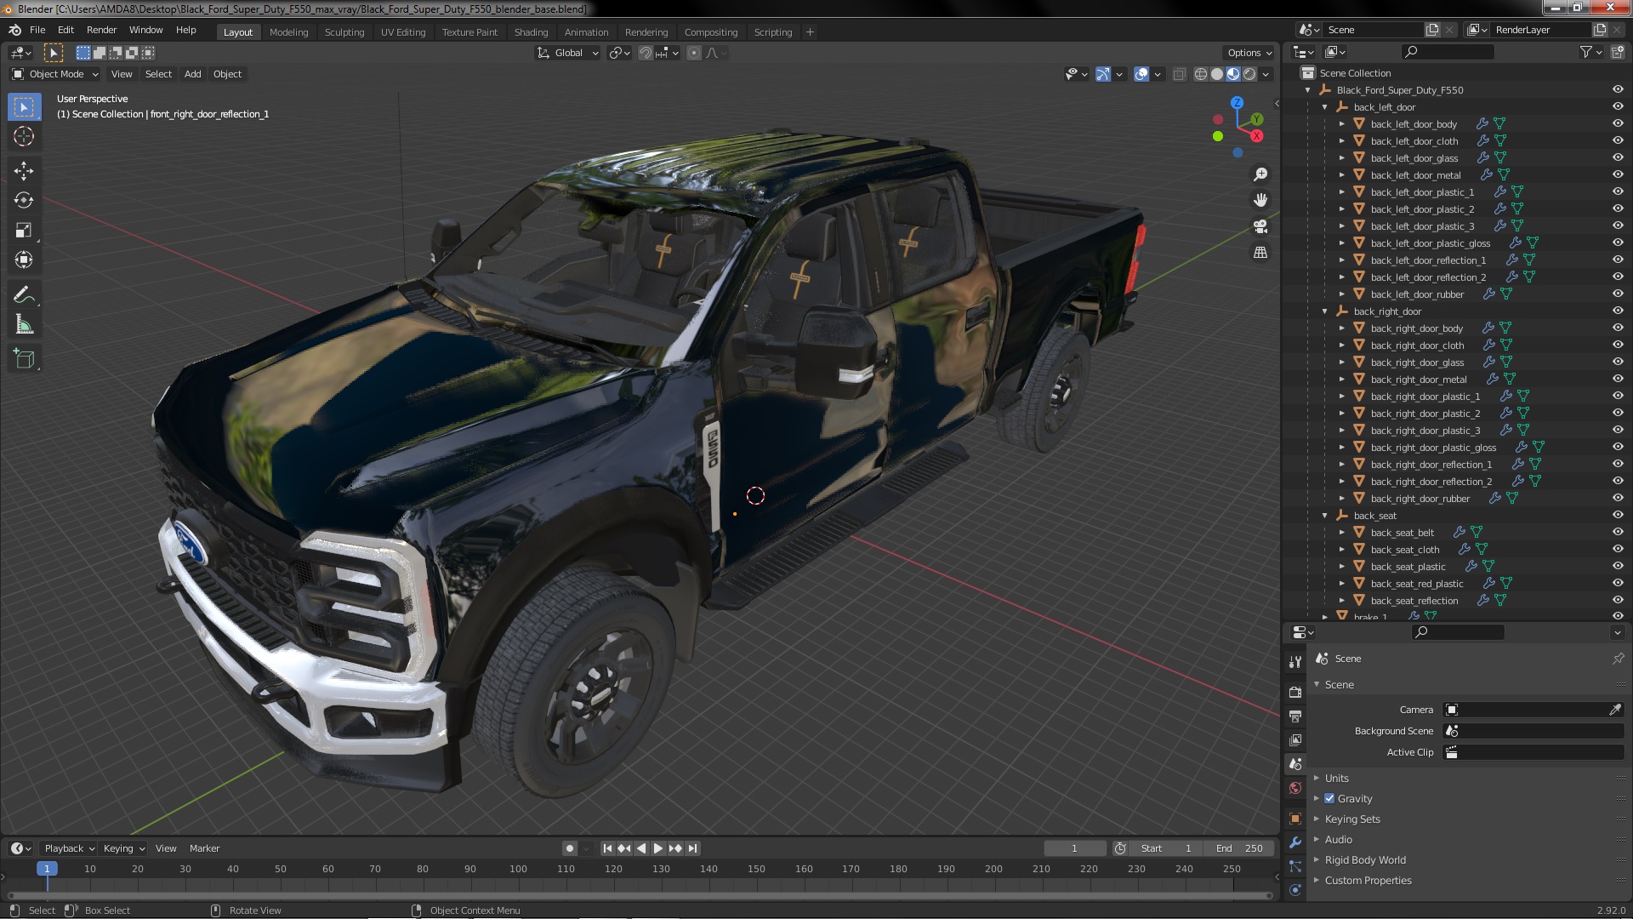Activate the Annotate tool

click(24, 295)
